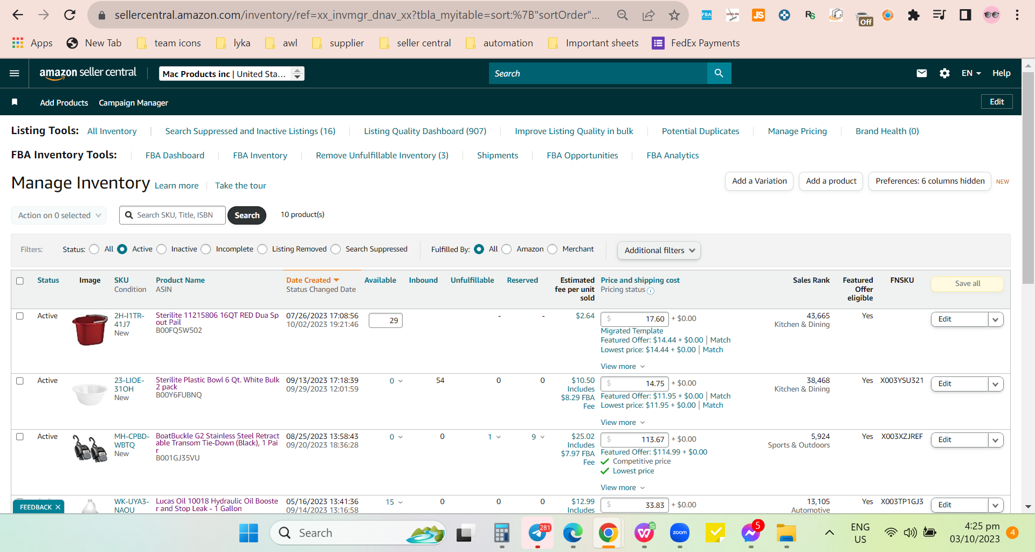Open File Explorer from the taskbar
The height and width of the screenshot is (552, 1035).
click(x=786, y=533)
